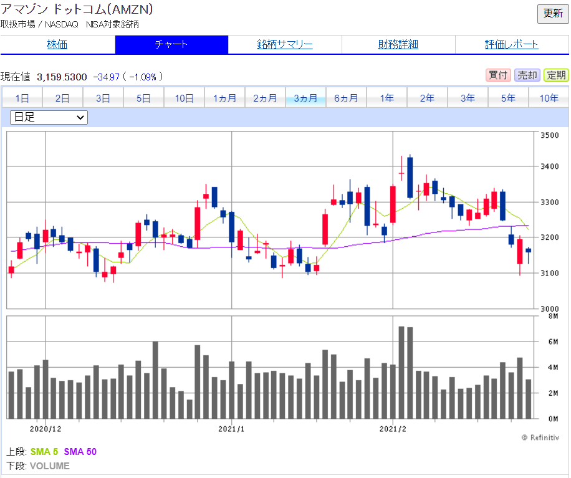Select the 2ヵ月 chart period

(x=265, y=98)
